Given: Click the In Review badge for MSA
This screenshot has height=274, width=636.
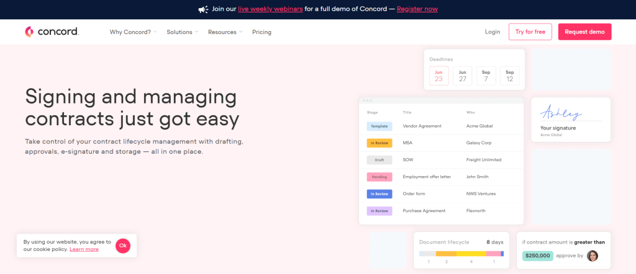Looking at the screenshot, I should click(379, 143).
